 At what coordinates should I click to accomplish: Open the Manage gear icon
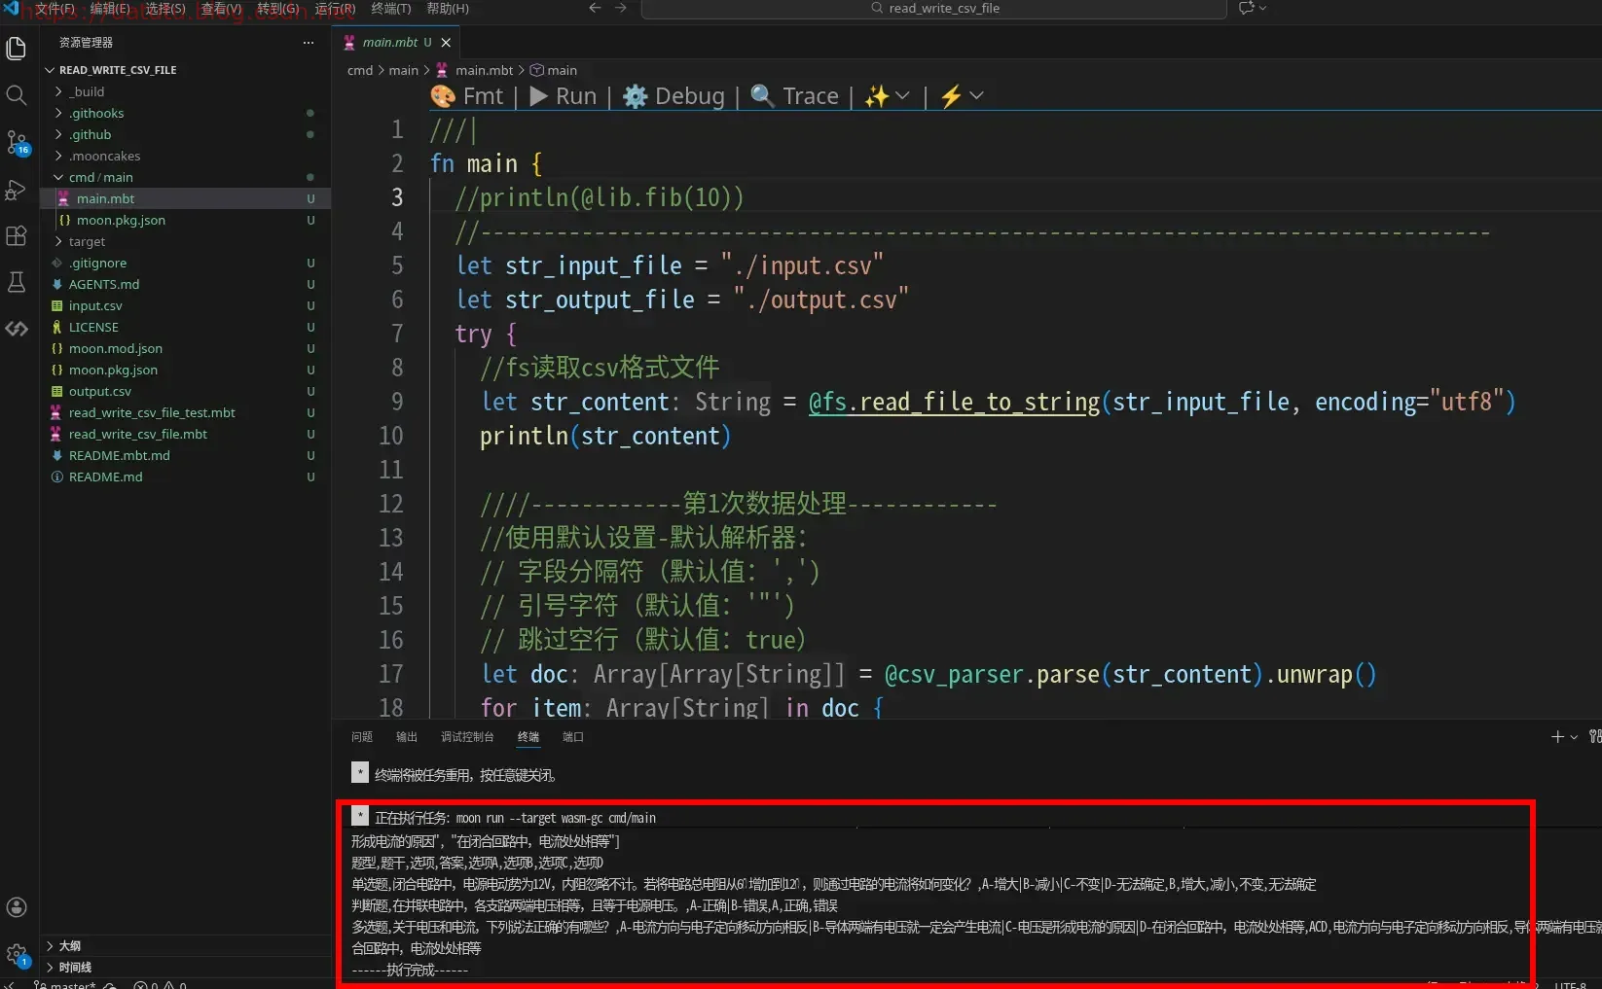point(17,954)
